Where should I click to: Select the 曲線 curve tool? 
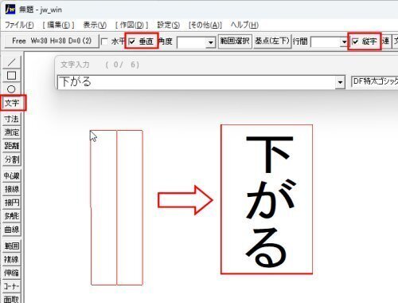point(12,230)
